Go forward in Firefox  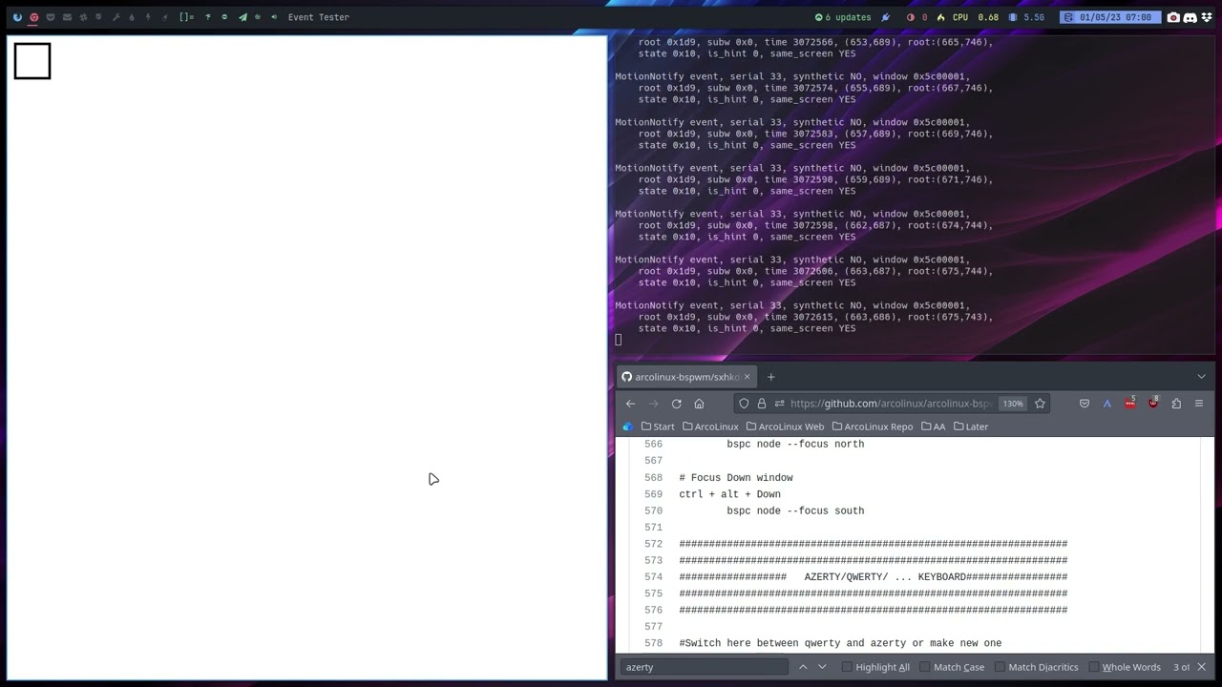653,404
